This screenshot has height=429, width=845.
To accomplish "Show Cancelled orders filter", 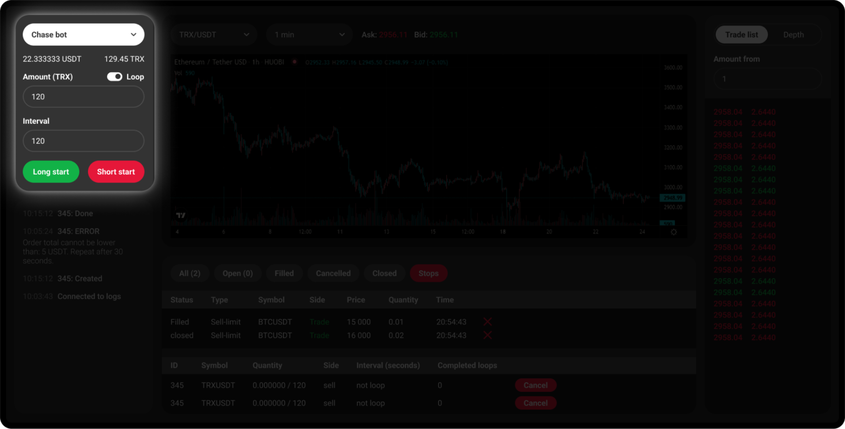I will [333, 273].
